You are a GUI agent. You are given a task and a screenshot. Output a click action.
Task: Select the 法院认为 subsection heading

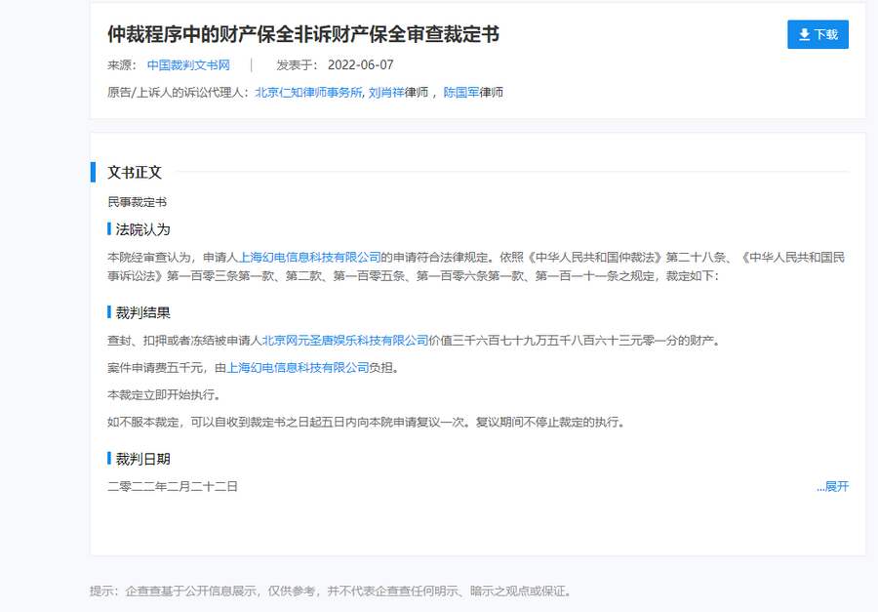(142, 229)
